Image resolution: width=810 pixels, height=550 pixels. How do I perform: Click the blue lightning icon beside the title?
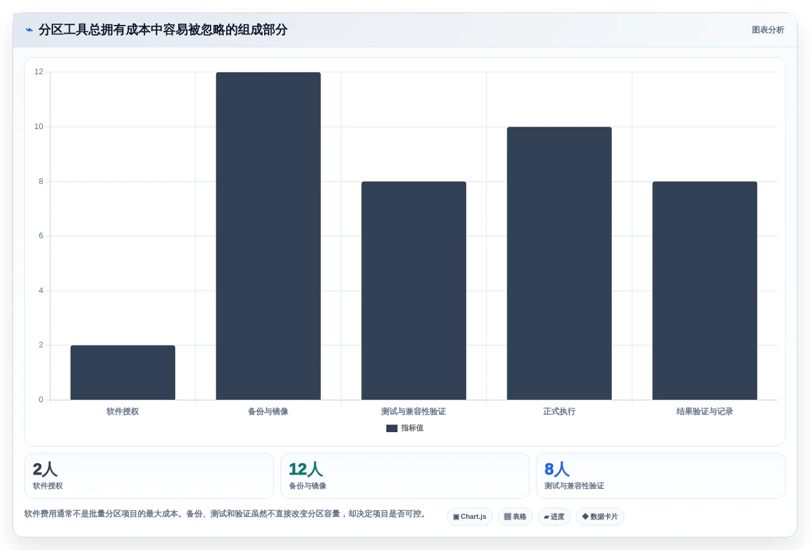[29, 30]
